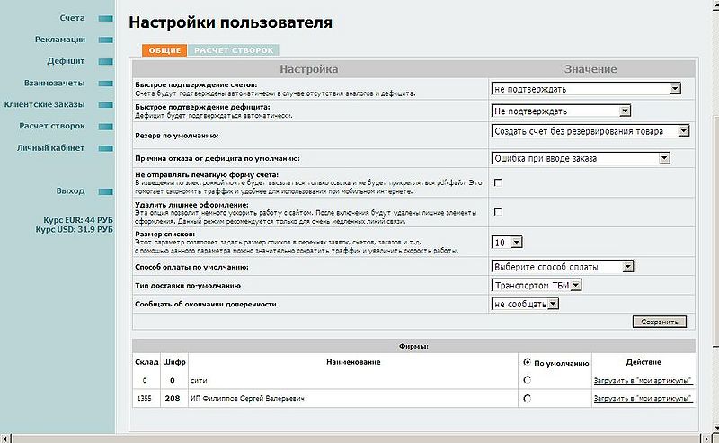Go to Рекламации in the sidebar
The image size is (719, 443).
click(x=60, y=40)
